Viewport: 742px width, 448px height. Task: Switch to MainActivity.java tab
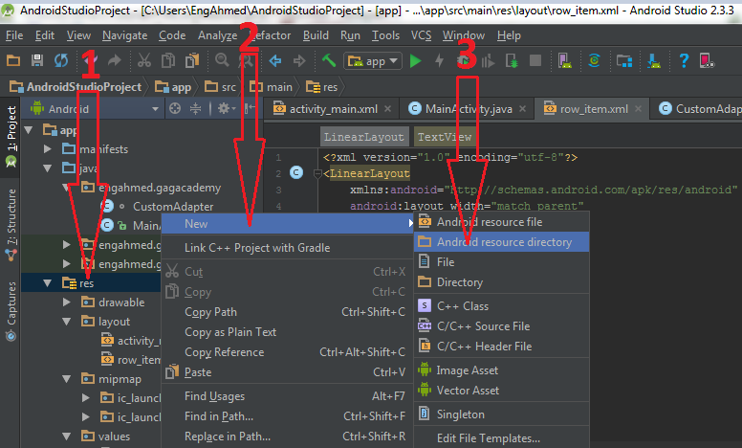click(468, 109)
